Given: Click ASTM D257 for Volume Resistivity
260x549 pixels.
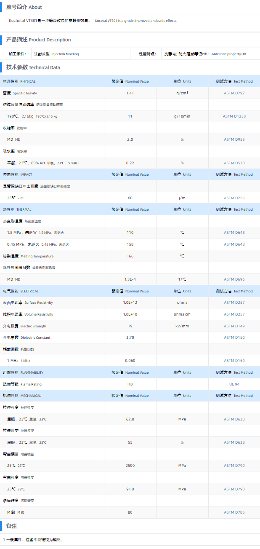Looking at the screenshot, I should coord(234,314).
